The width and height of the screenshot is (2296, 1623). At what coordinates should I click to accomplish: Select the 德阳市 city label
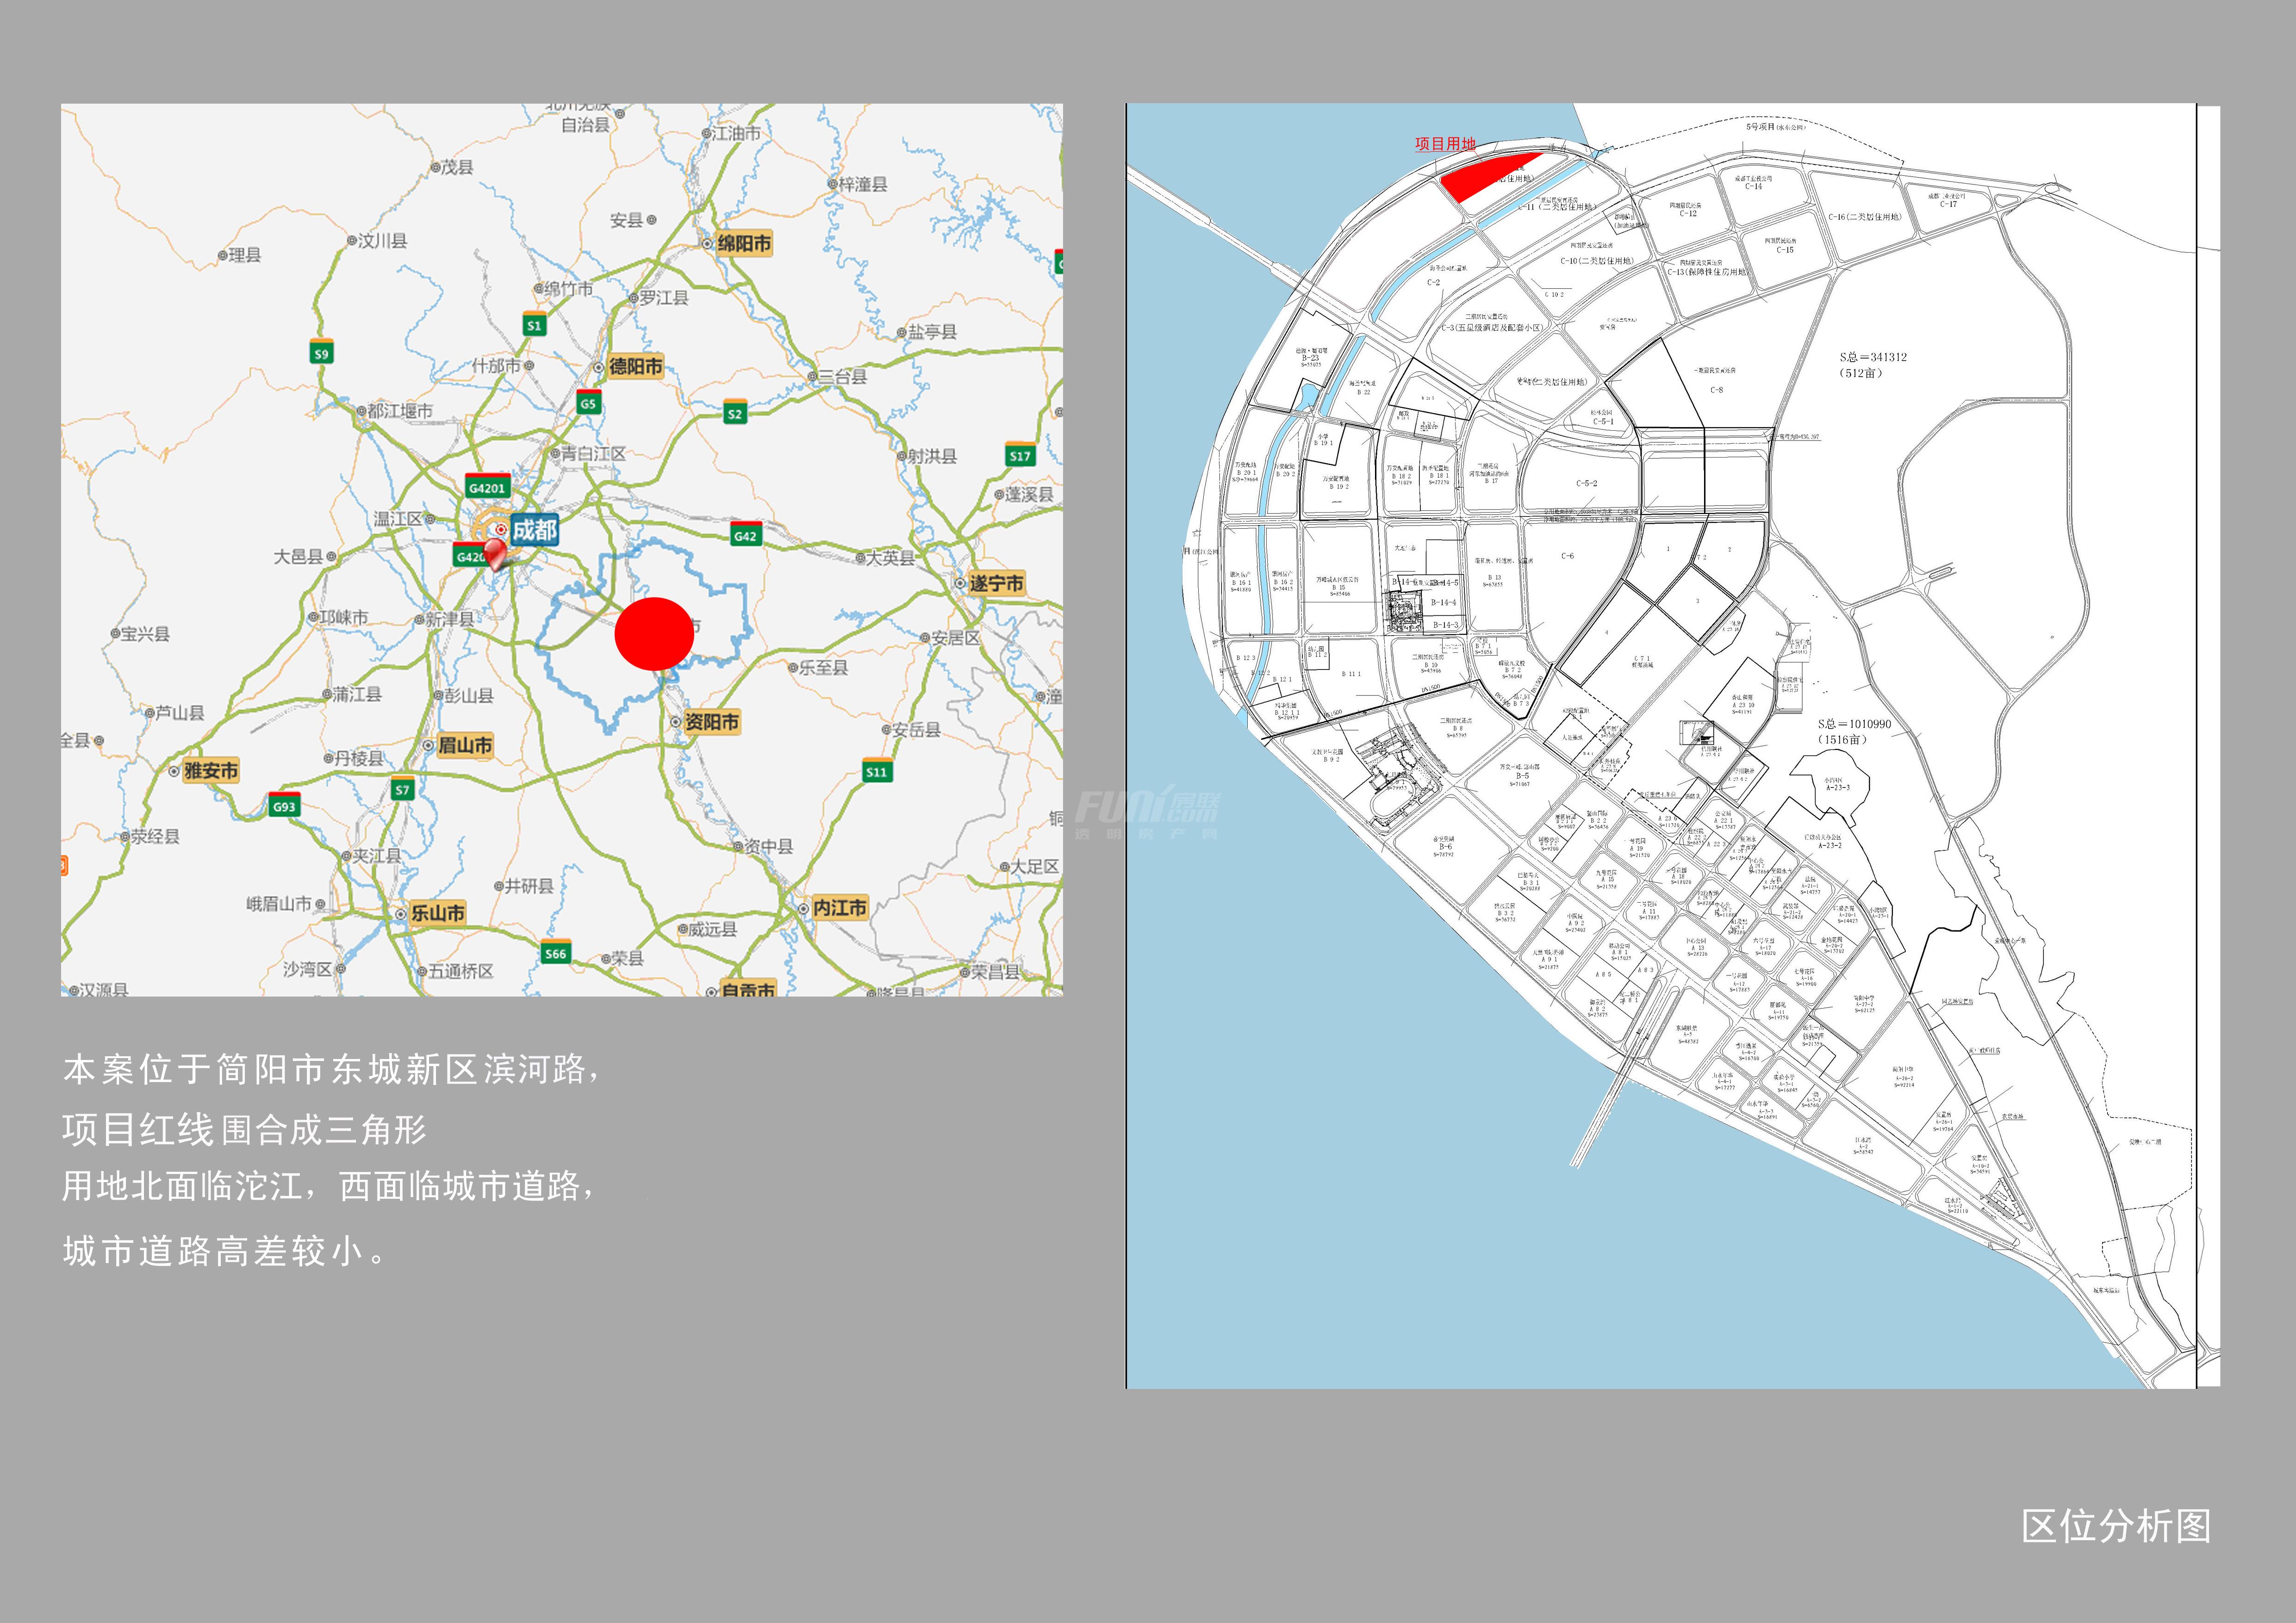click(635, 366)
